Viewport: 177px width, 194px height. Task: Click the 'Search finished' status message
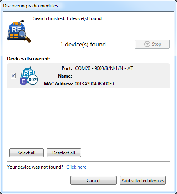pyautogui.click(x=67, y=18)
